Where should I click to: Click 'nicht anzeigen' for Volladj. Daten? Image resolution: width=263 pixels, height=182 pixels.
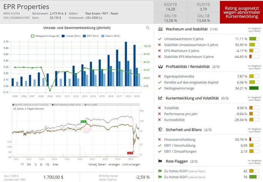[x=131, y=165]
